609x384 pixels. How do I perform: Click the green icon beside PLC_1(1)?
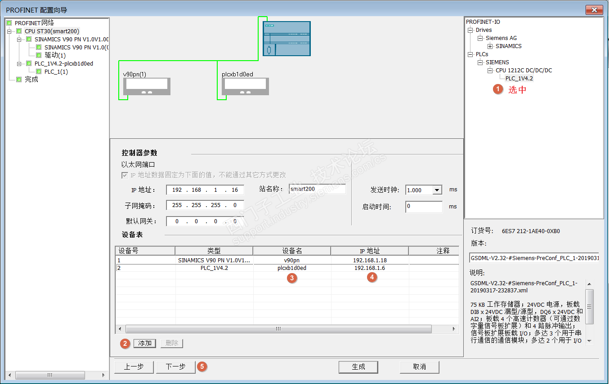(x=39, y=71)
